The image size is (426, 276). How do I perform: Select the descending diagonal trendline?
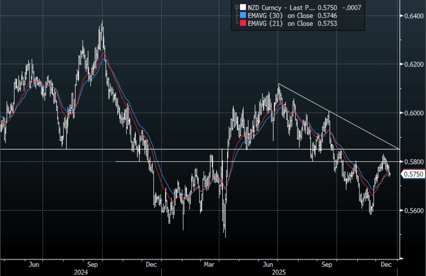(x=339, y=116)
